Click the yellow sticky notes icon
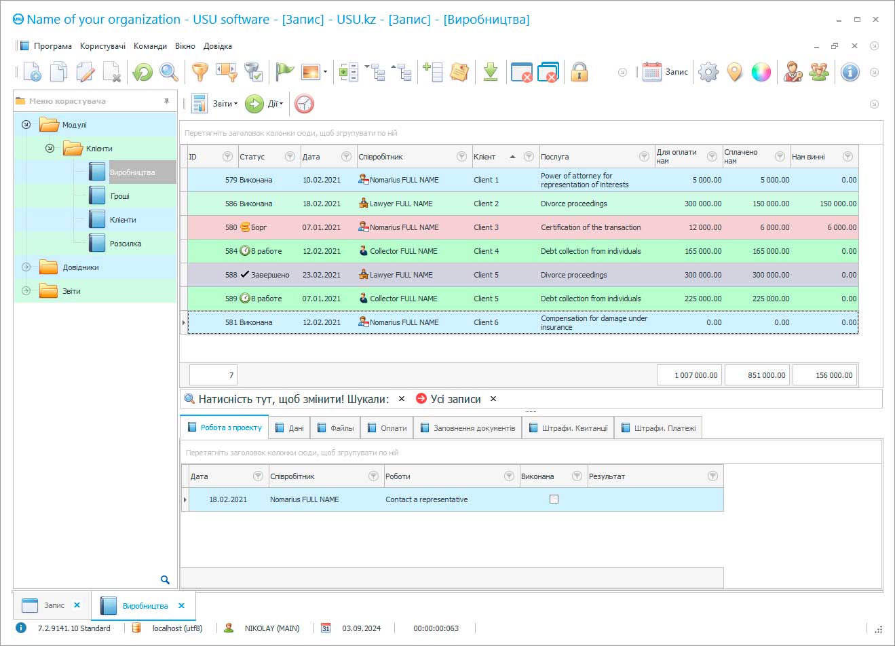 [459, 72]
